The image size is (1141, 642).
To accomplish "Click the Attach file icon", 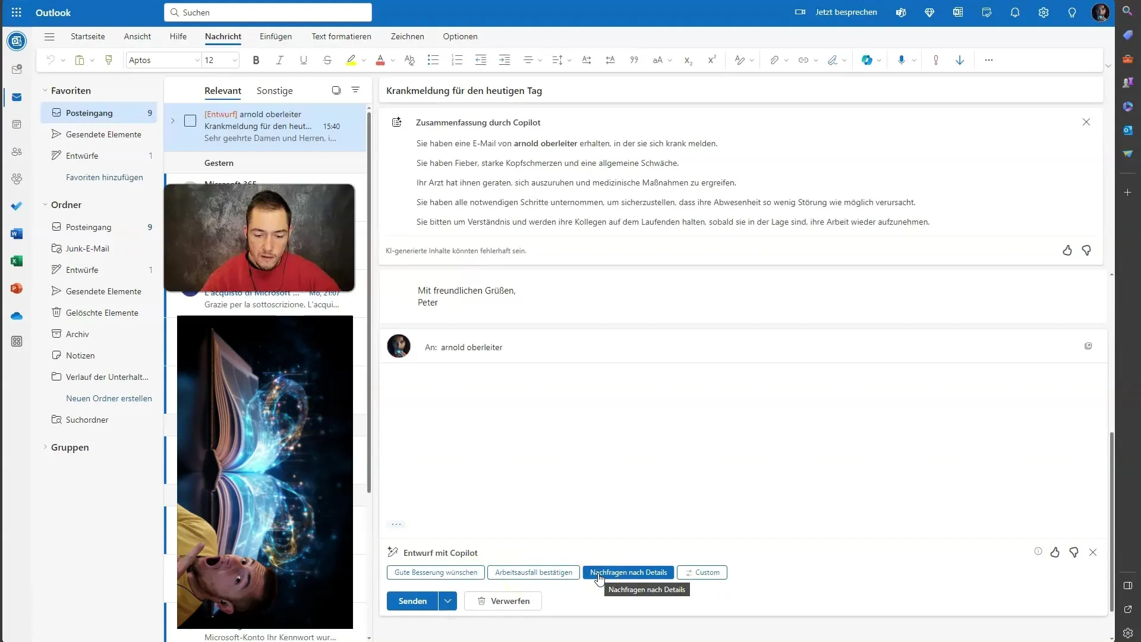I will tap(774, 59).
